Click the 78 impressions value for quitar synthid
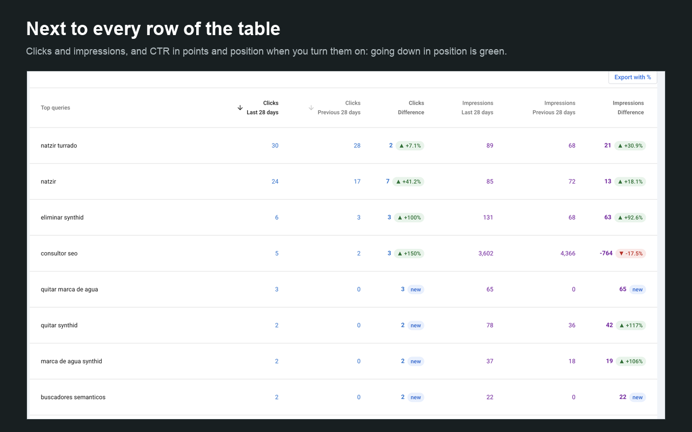 (490, 325)
